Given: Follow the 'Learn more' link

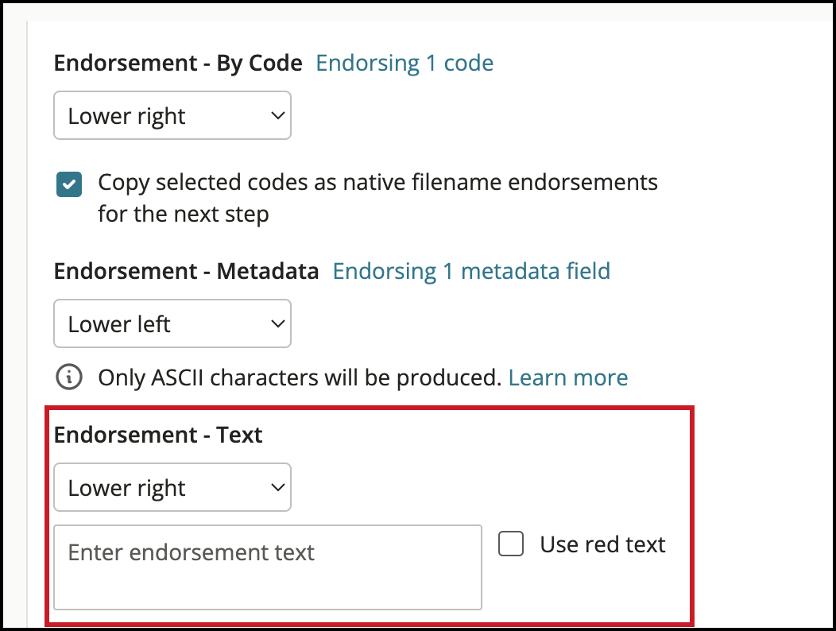Looking at the screenshot, I should coord(568,377).
